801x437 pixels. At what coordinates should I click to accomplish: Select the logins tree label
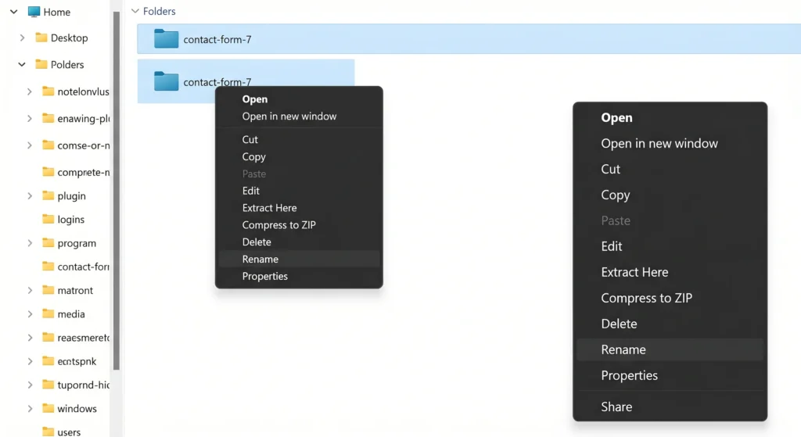[71, 220]
